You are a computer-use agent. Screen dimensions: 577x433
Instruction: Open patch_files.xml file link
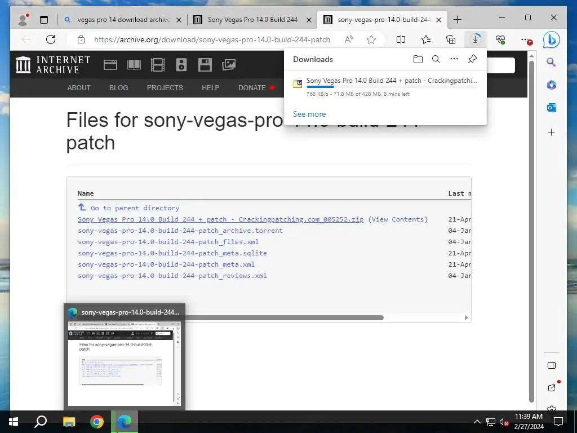[168, 242]
